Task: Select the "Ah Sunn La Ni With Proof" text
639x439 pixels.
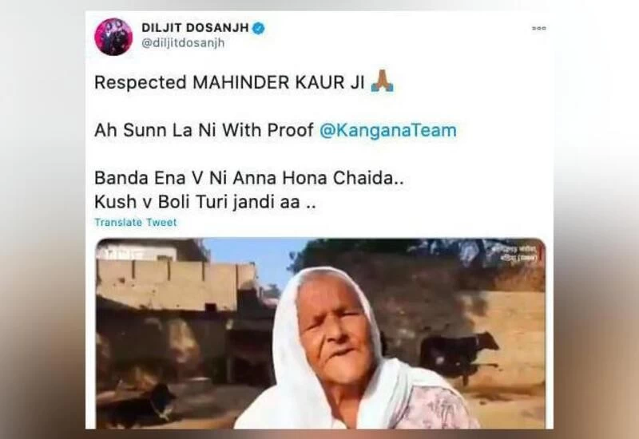Action: [x=204, y=130]
